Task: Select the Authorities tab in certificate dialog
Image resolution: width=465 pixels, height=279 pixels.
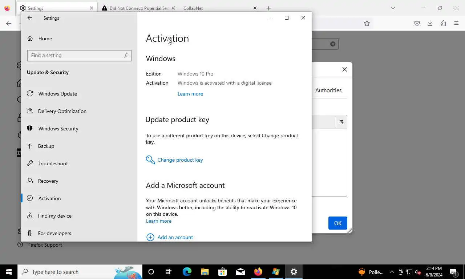Action: point(328,90)
